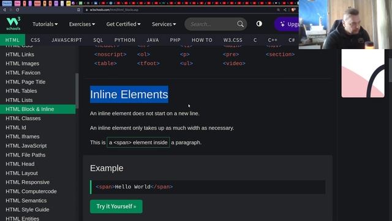
Task: Select the W3.CSS tab
Action: point(233,40)
